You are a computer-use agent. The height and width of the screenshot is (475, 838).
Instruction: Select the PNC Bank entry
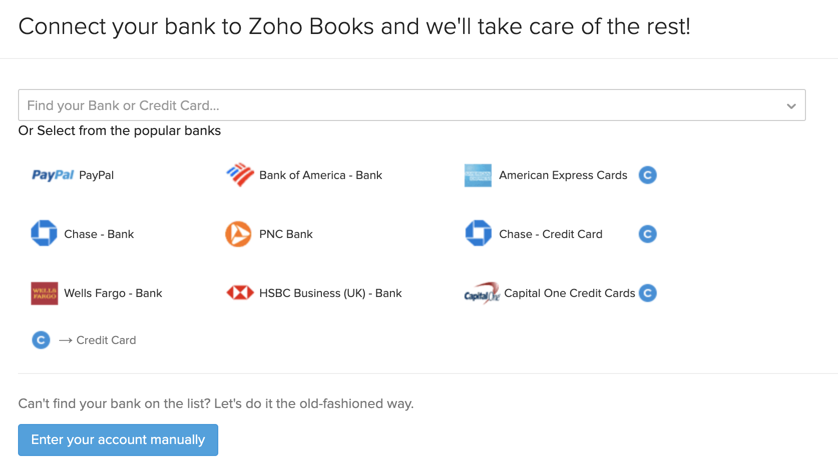(x=286, y=233)
